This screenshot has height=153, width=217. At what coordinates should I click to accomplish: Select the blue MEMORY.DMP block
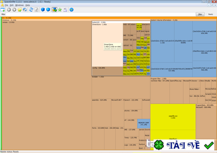144,124
